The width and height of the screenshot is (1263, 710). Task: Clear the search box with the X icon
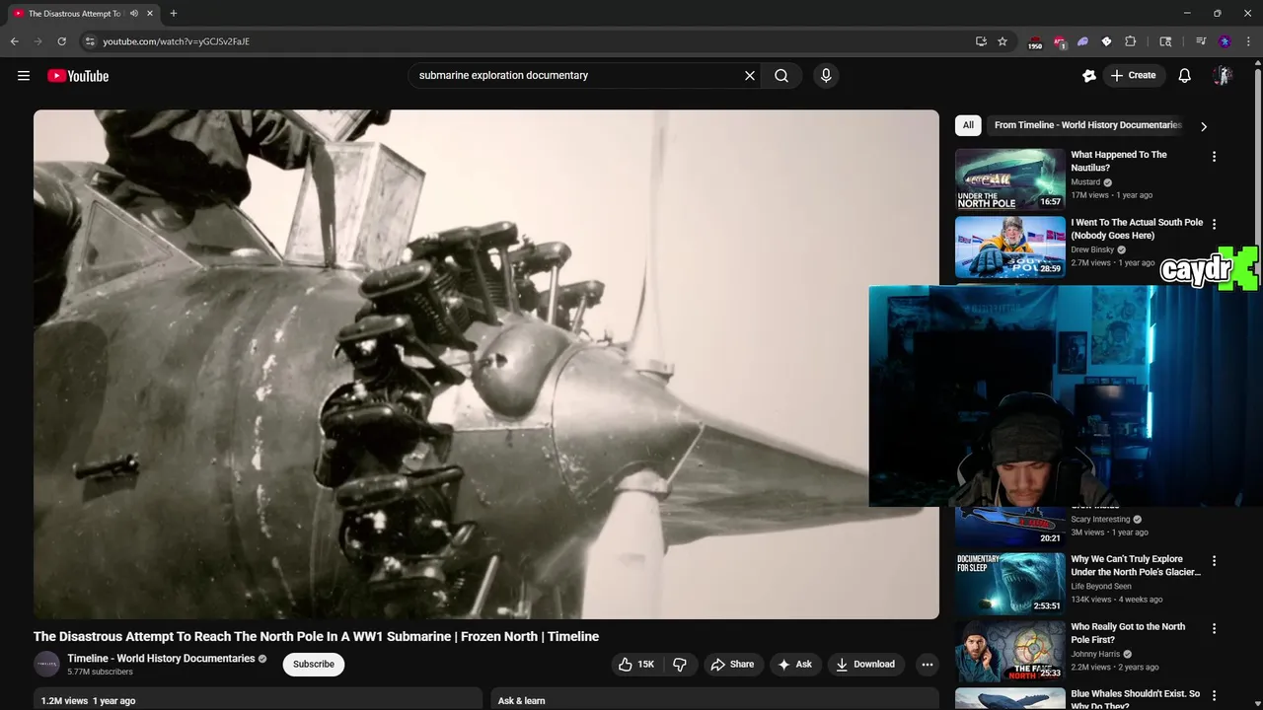[750, 76]
